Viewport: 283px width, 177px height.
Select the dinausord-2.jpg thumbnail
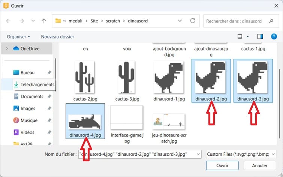click(211, 77)
